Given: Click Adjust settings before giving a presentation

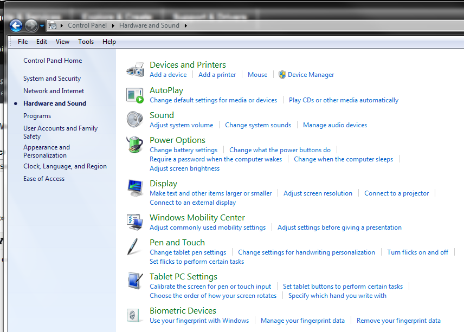Looking at the screenshot, I should [339, 227].
